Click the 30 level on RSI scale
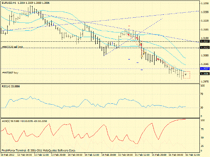 (202, 108)
